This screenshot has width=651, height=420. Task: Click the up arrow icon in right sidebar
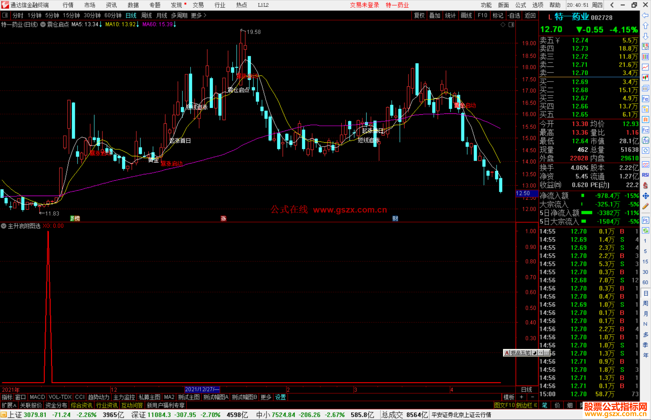645,26
